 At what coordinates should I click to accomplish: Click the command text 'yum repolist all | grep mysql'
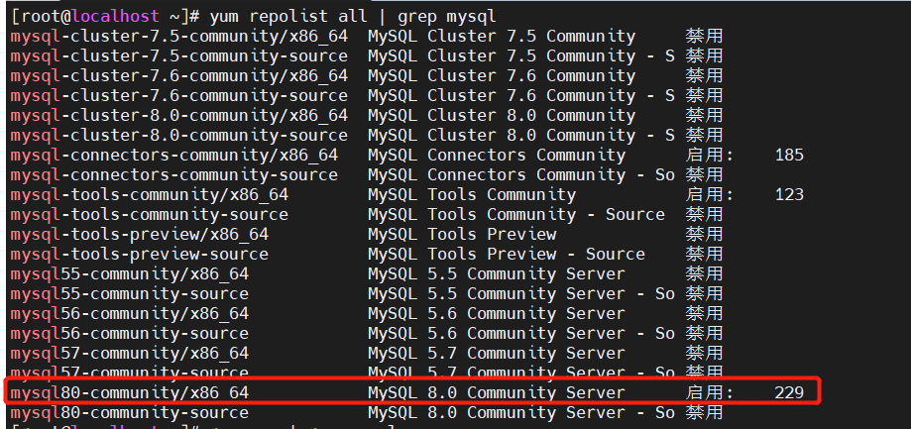point(353,17)
